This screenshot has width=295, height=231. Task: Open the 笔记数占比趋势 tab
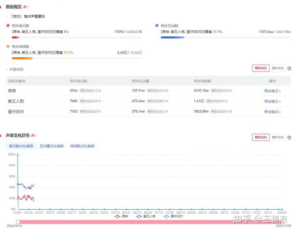coord(21,146)
